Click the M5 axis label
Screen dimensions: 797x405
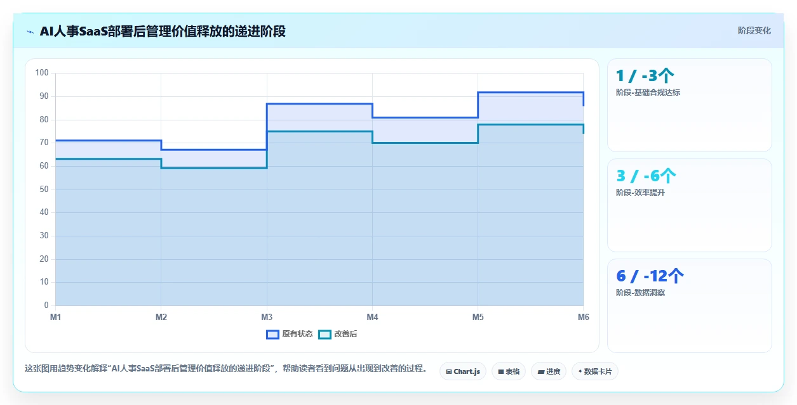click(x=478, y=317)
